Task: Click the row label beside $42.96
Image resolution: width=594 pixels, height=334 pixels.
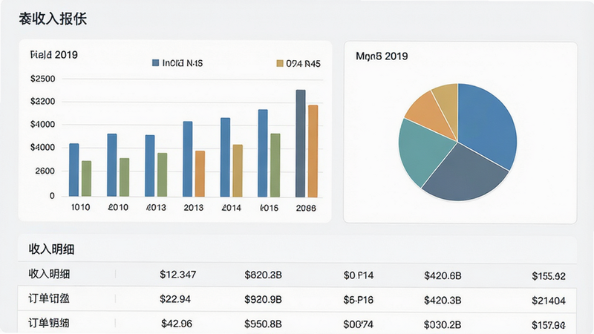Action: click(49, 323)
